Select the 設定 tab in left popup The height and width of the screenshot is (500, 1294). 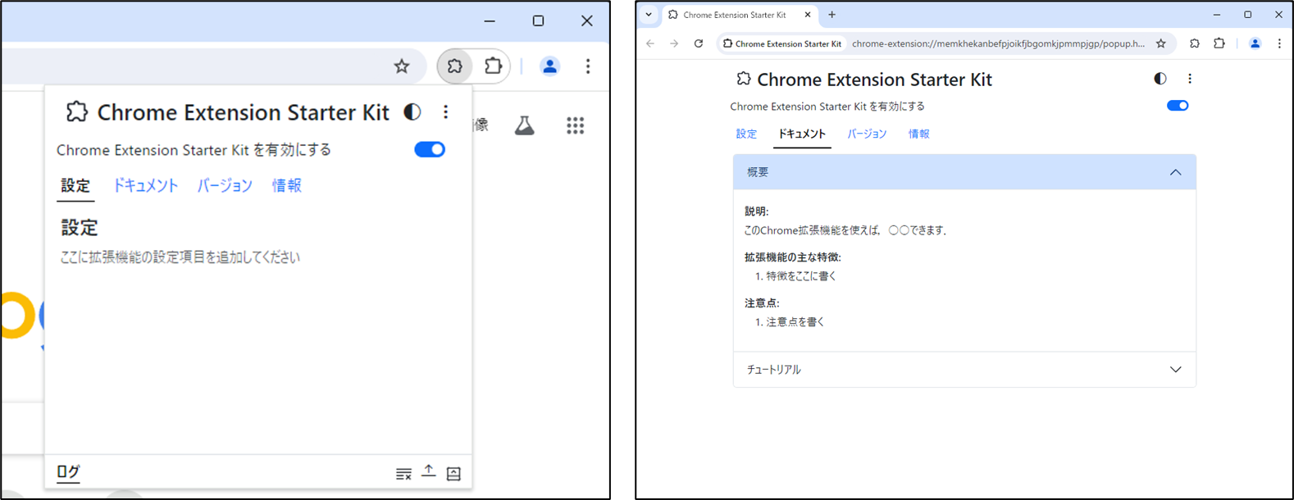pyautogui.click(x=75, y=186)
